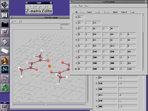Open the calendar icon showing 21
The width and height of the screenshot is (148, 111).
coord(5,14)
